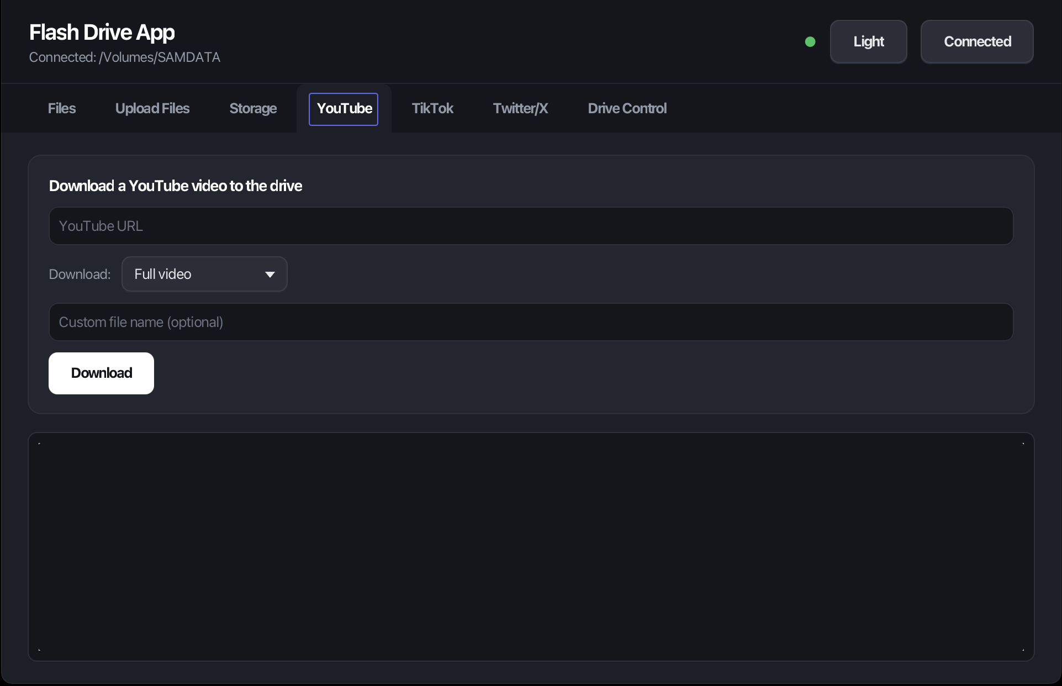The image size is (1062, 686).
Task: Switch to the Drive Control tab
Action: [x=627, y=108]
